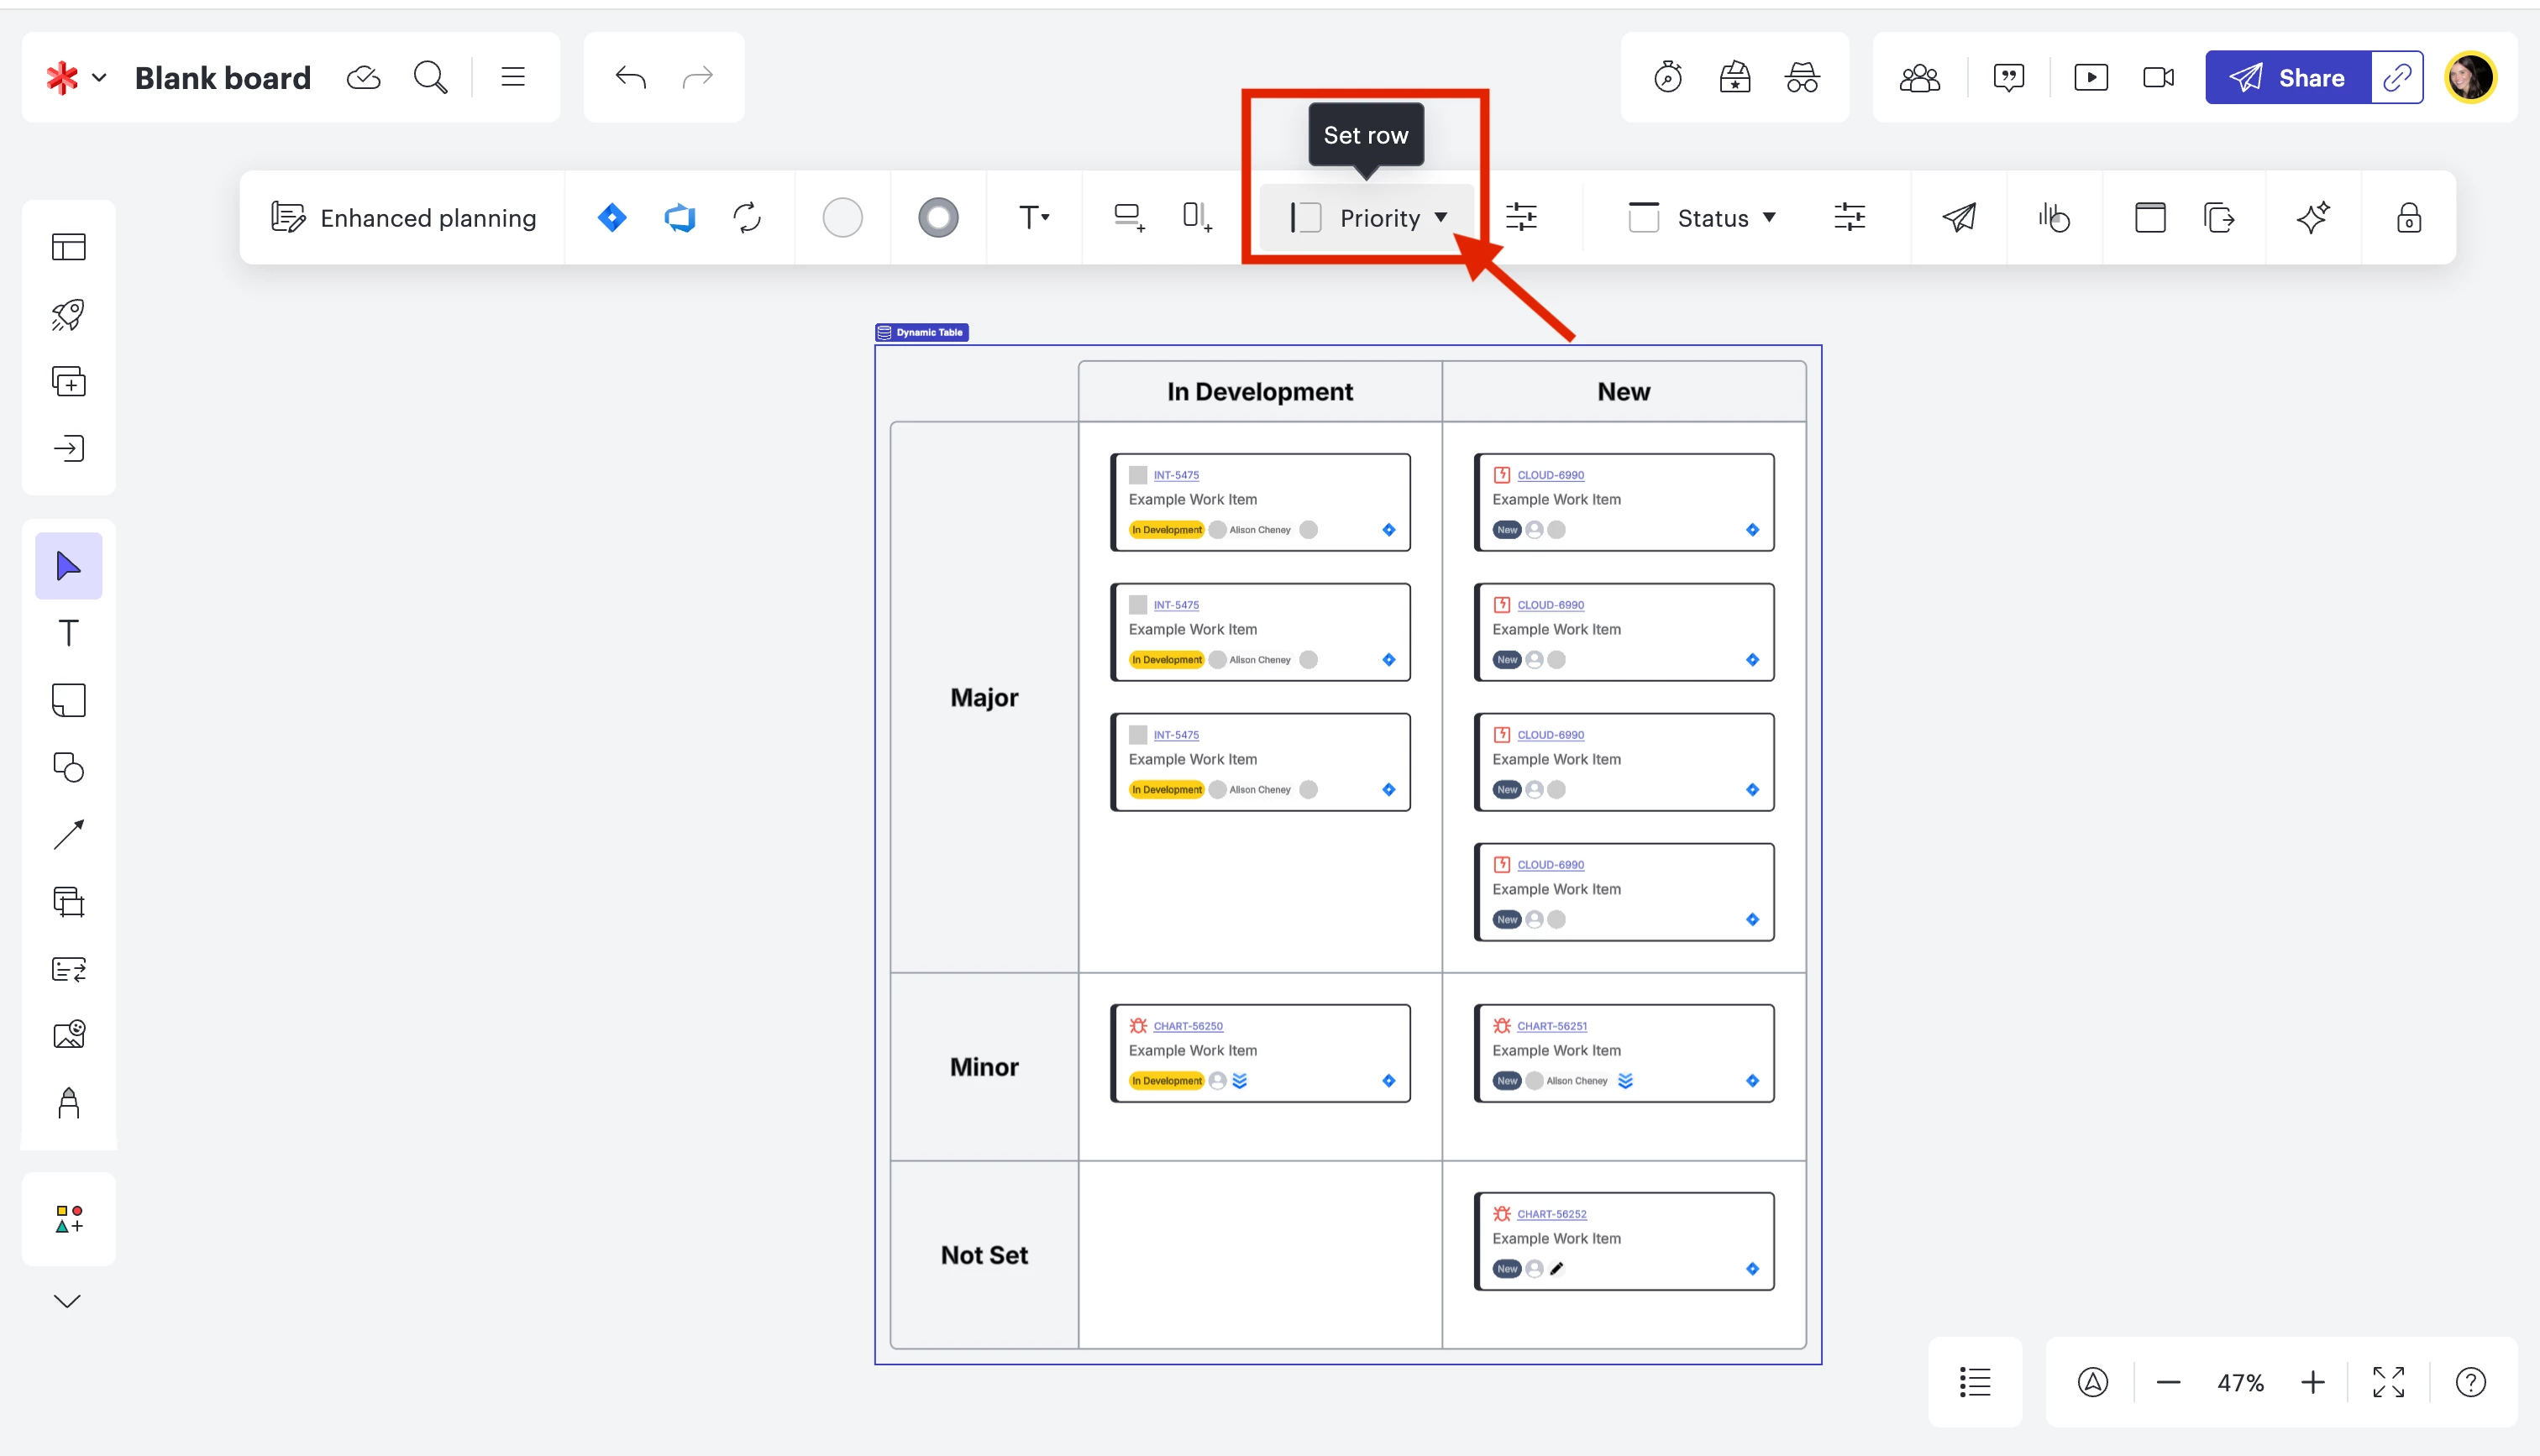Viewport: 2540px width, 1456px height.
Task: Toggle fullscreen view in zoom bar
Action: pyautogui.click(x=2388, y=1382)
